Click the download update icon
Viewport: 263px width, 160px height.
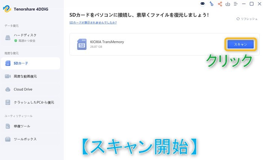[x=228, y=4]
